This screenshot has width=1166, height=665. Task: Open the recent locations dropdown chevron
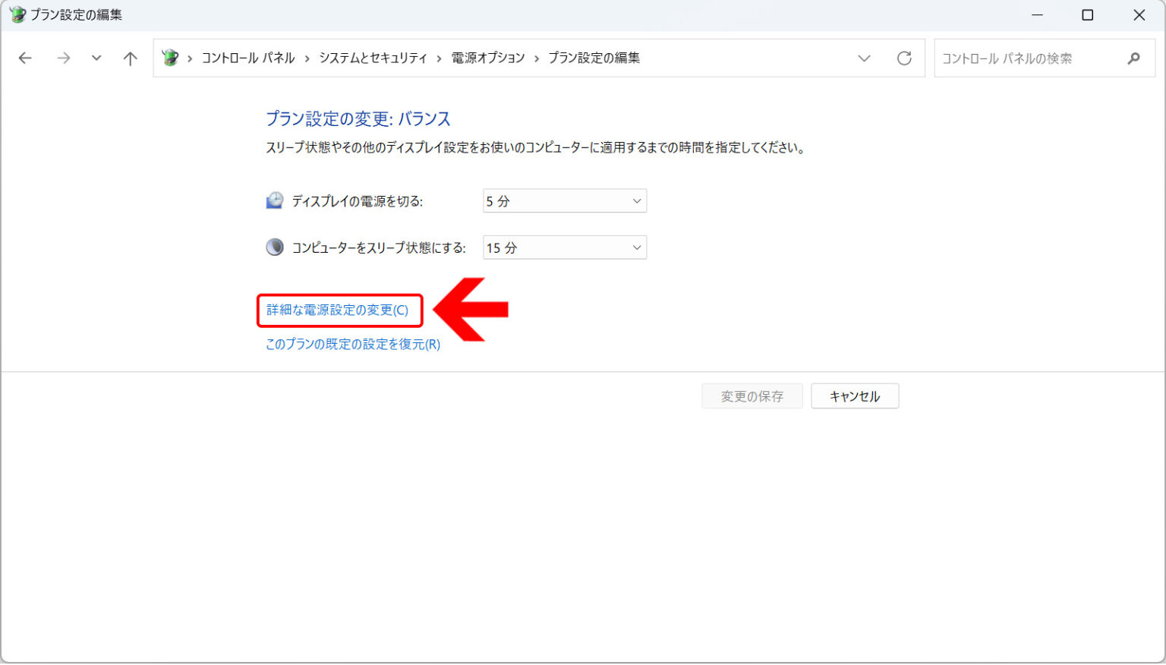click(96, 58)
